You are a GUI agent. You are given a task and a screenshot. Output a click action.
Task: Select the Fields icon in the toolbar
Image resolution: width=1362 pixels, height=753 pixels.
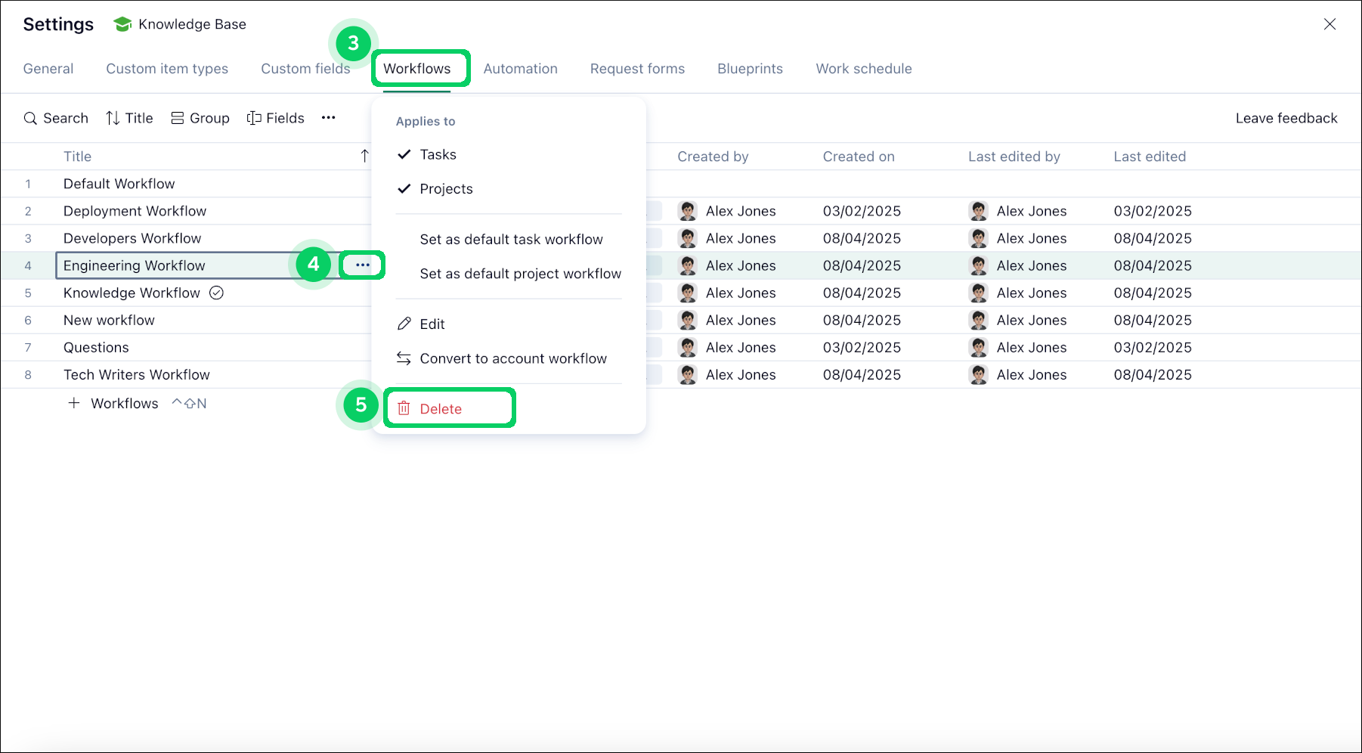click(x=253, y=118)
